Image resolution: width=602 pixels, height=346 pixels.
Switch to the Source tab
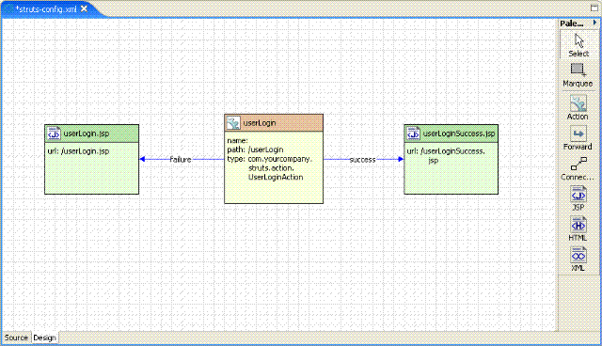[x=16, y=338]
